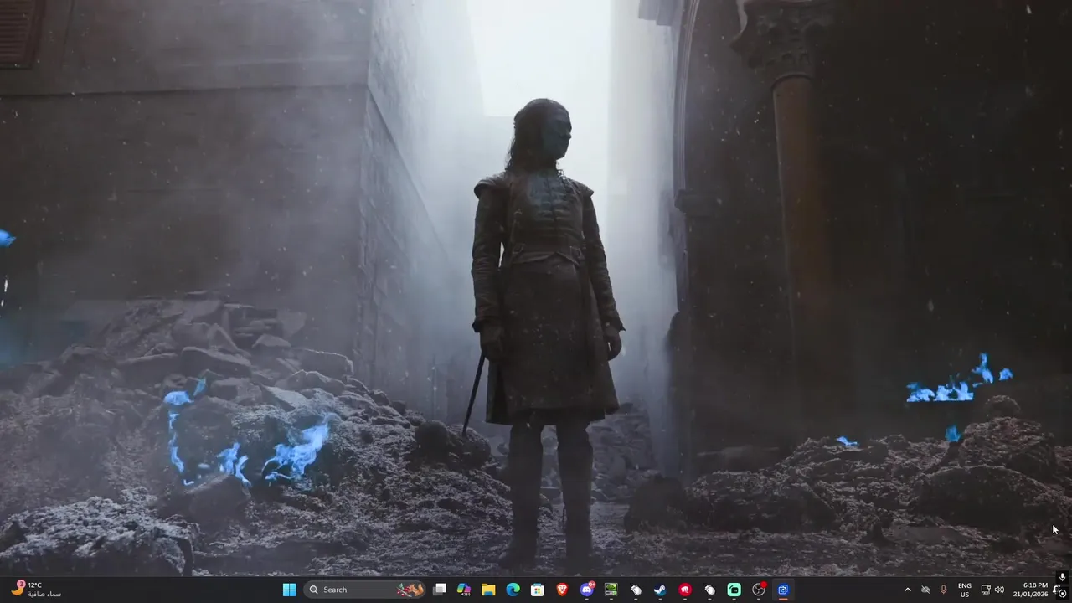1072x603 pixels.
Task: Open the Microsoft Store
Action: pos(538,590)
